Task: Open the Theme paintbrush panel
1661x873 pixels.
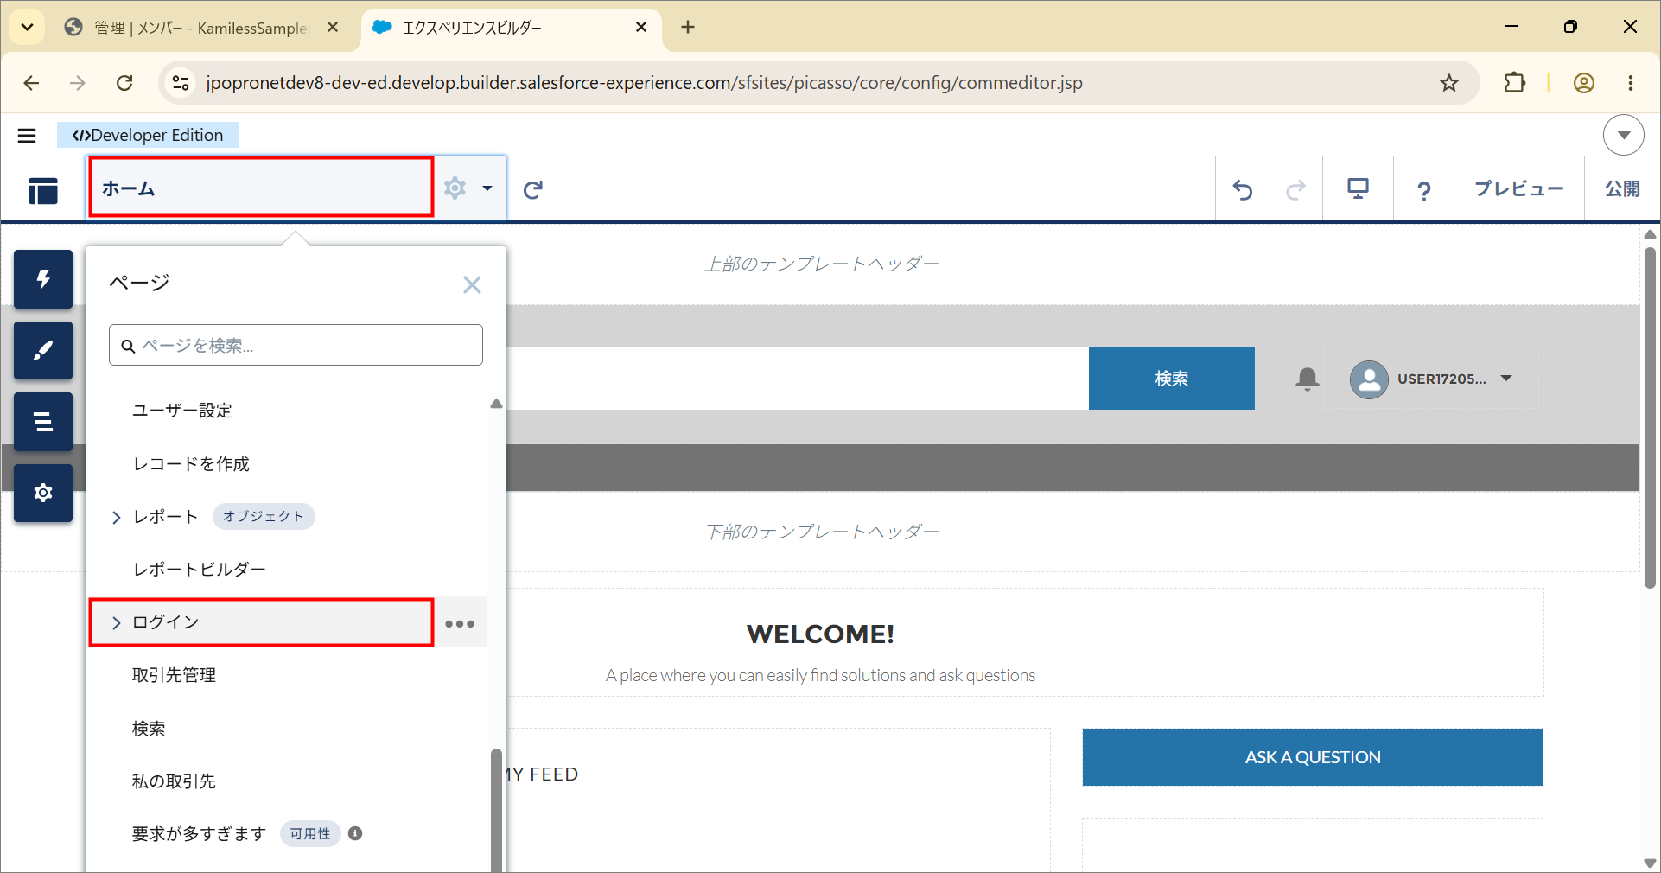Action: (x=43, y=350)
